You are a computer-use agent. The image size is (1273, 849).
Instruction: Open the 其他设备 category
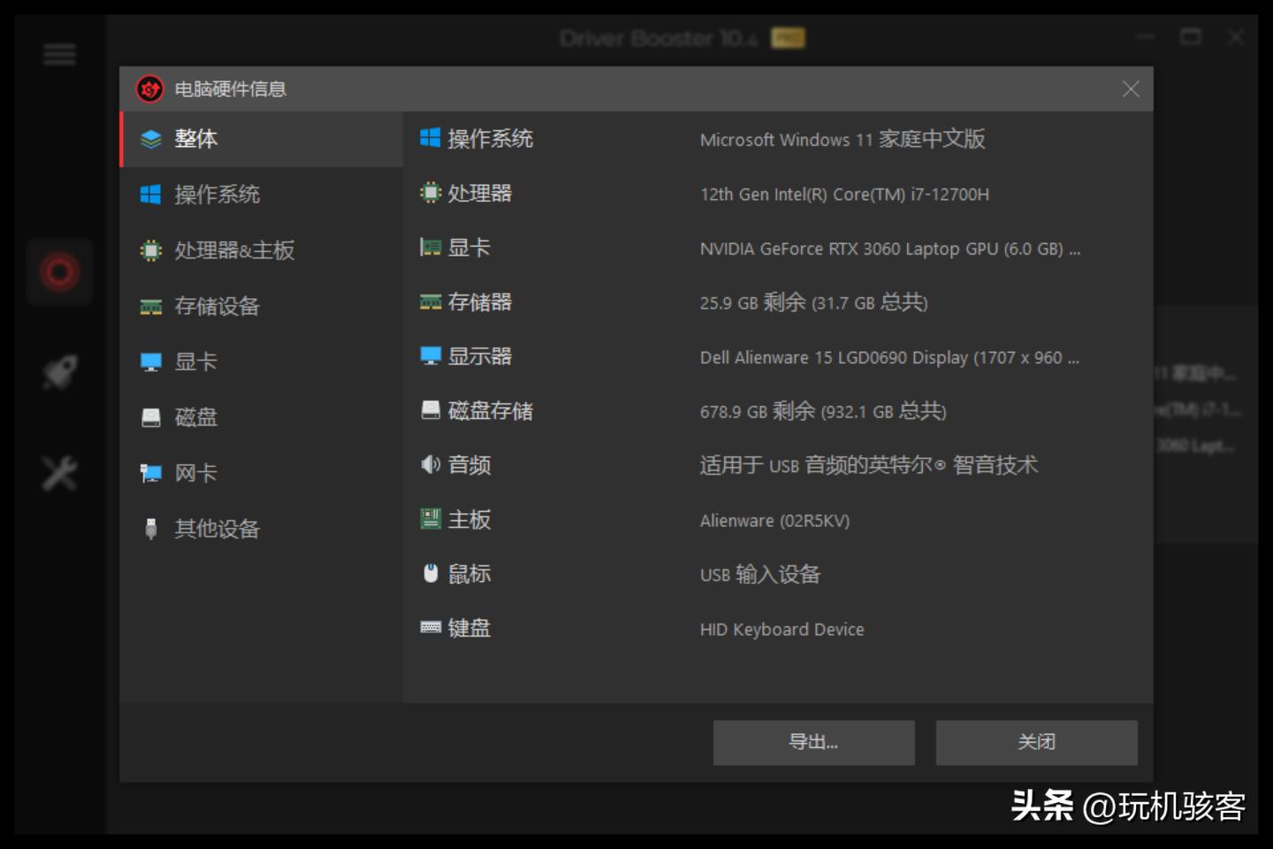point(217,529)
